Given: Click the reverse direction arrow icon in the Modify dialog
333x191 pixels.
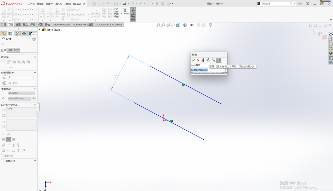Looking at the screenshot, I should tap(208, 60).
